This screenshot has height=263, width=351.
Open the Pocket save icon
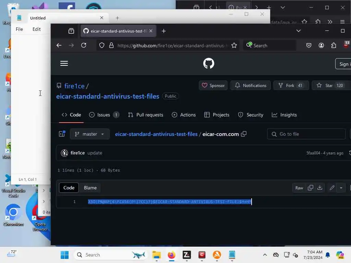pos(309,46)
